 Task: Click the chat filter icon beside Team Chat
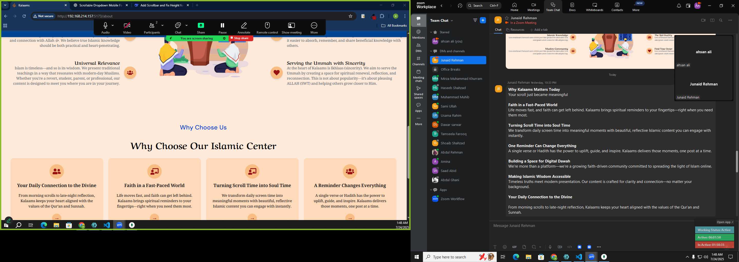[x=475, y=20]
